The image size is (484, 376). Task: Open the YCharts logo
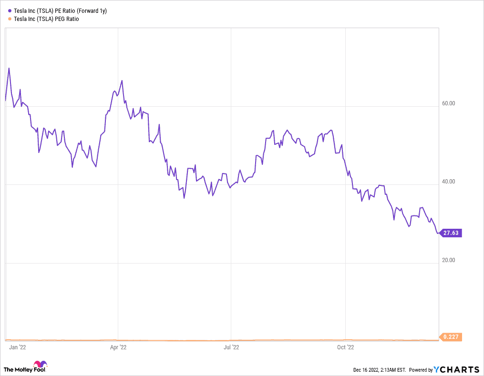(x=457, y=369)
